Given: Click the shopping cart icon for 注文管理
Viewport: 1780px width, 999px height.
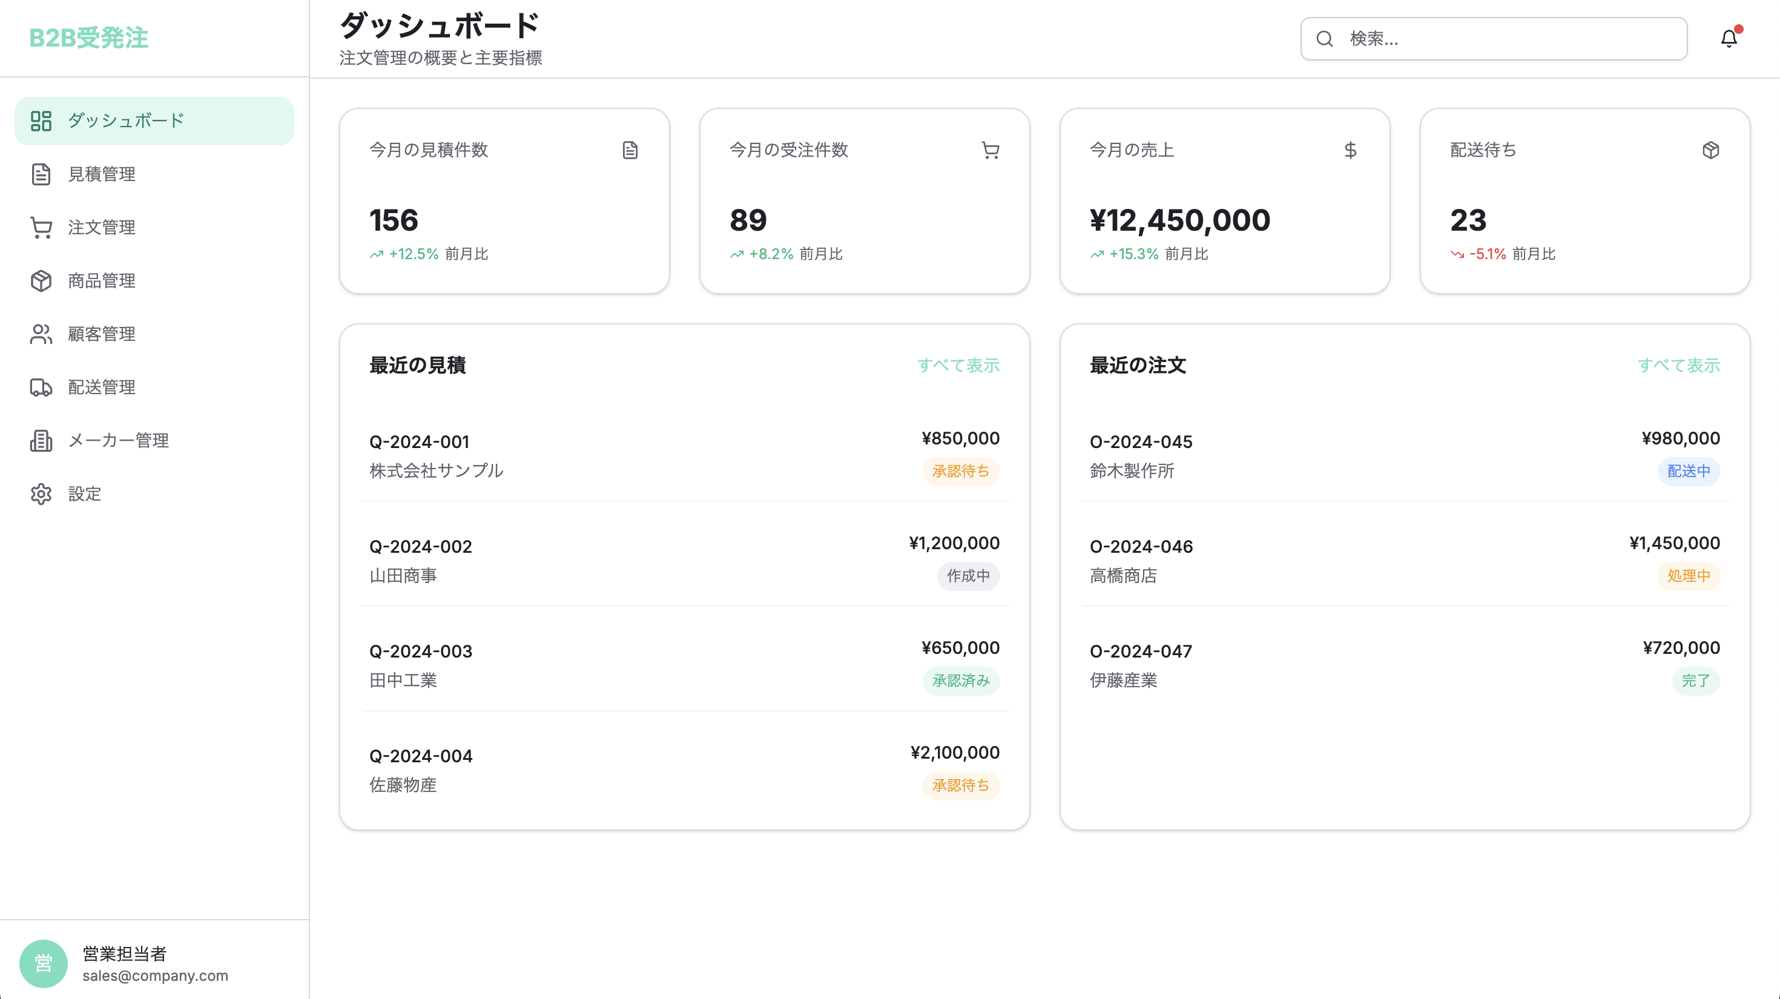Looking at the screenshot, I should (41, 227).
